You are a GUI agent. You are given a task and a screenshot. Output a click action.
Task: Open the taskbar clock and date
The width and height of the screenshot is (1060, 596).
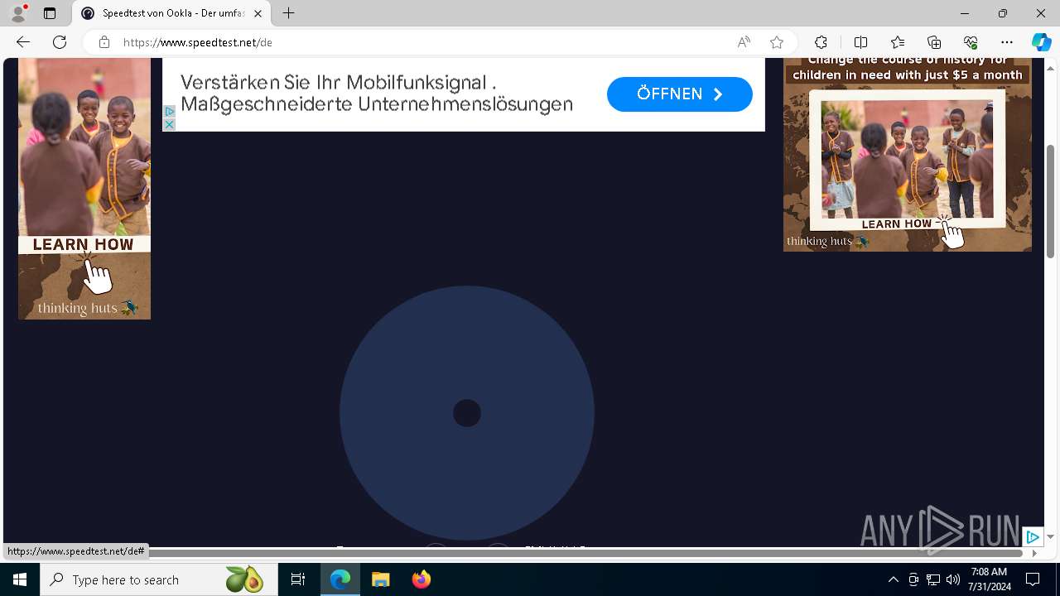pyautogui.click(x=990, y=579)
